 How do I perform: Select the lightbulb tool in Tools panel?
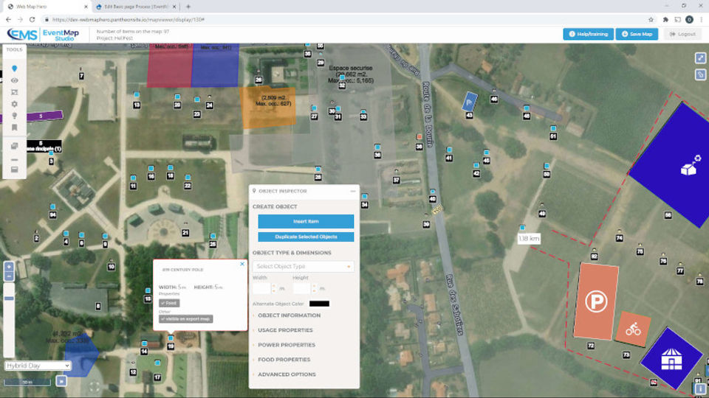(15, 116)
